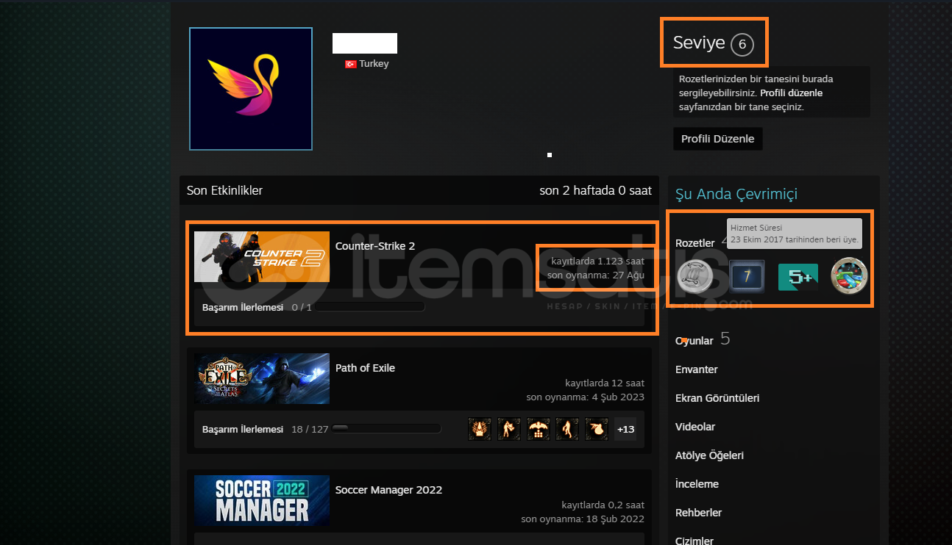Click the 'Son Etkinlikler' heading

[x=224, y=191]
